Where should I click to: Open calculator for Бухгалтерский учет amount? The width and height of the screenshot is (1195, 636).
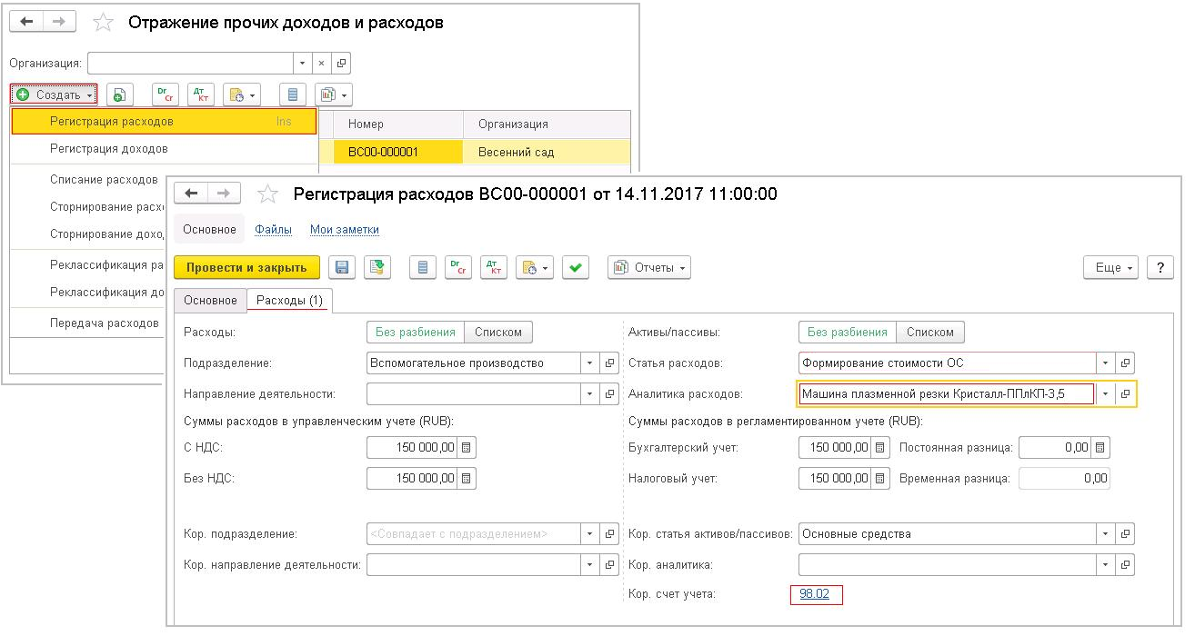click(x=880, y=447)
